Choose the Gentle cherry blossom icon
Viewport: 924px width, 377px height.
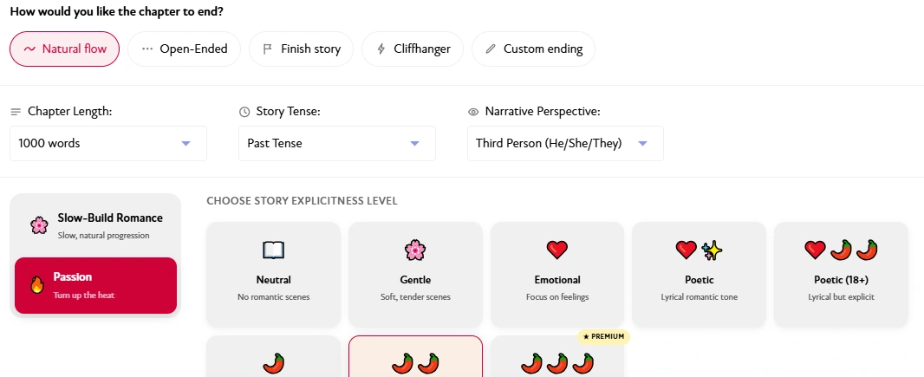coord(415,250)
